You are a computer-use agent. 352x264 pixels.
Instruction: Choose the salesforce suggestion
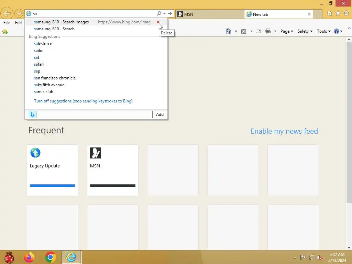coord(96,44)
